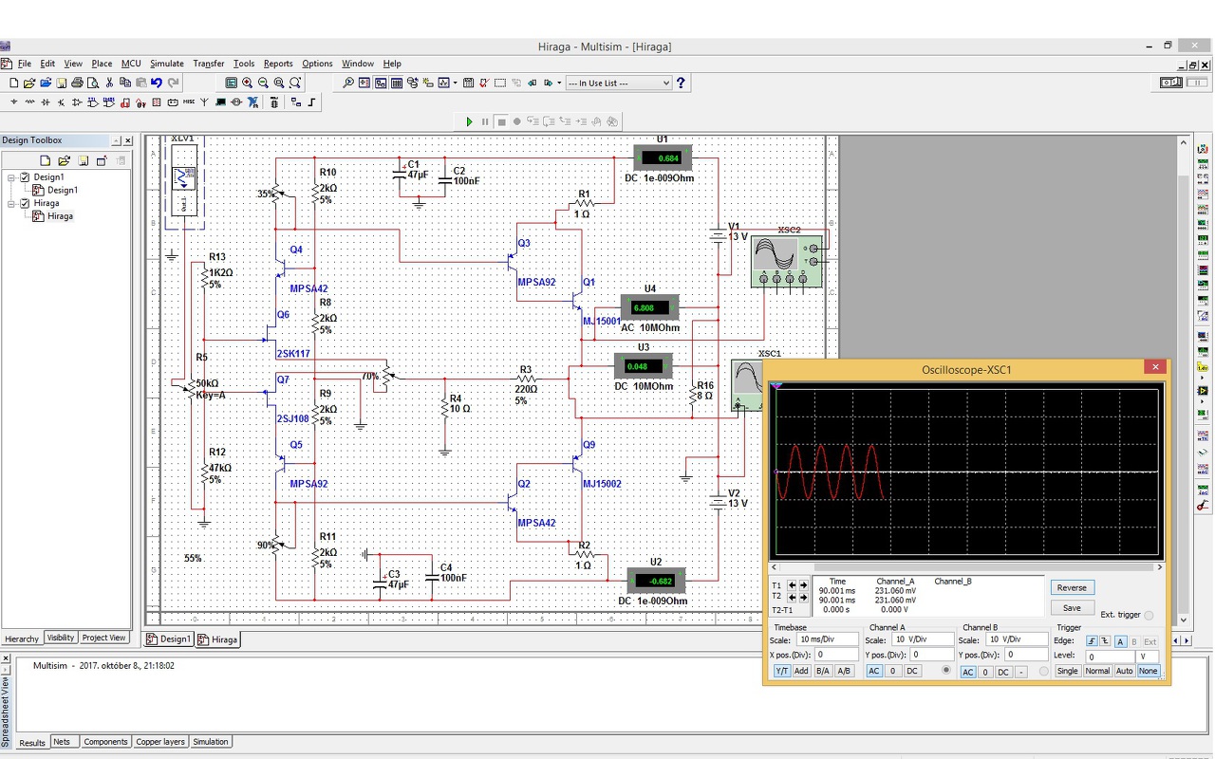Collapse the top-level Hiraga tree node
The image size is (1215, 759).
pos(11,203)
